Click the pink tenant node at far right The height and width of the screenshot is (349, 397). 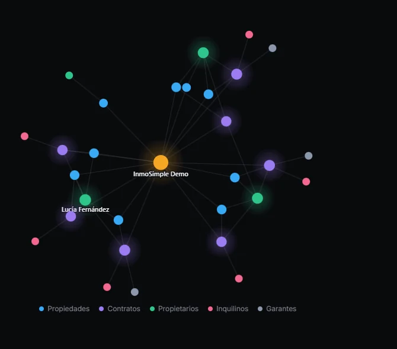pyautogui.click(x=306, y=182)
